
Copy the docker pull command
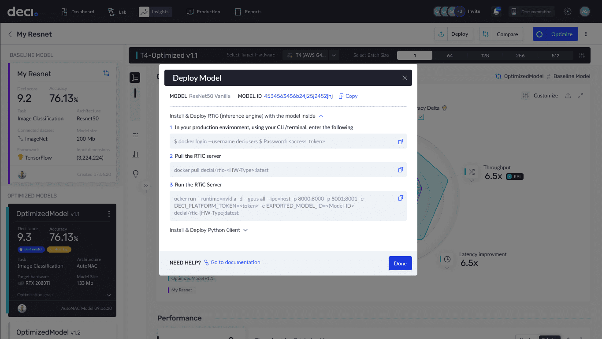point(401,170)
